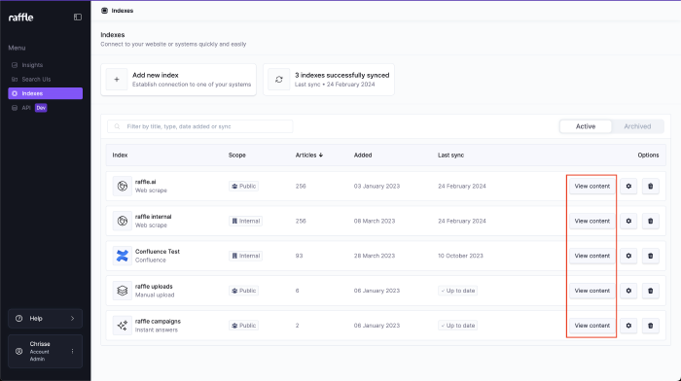Viewport: 681px width, 381px height.
Task: Click the raffle campaigns sparkle icon
Action: (x=123, y=326)
